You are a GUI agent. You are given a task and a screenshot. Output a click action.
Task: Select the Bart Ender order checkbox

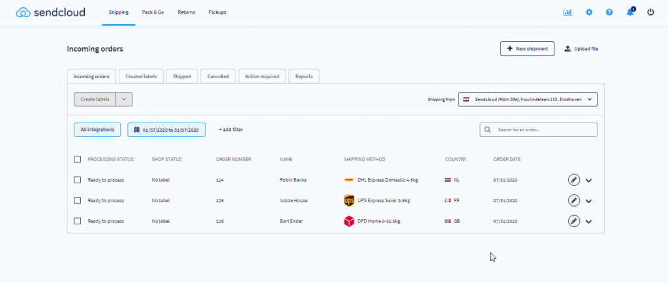click(x=77, y=221)
